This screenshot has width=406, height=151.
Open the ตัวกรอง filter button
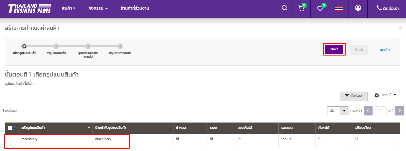point(354,96)
